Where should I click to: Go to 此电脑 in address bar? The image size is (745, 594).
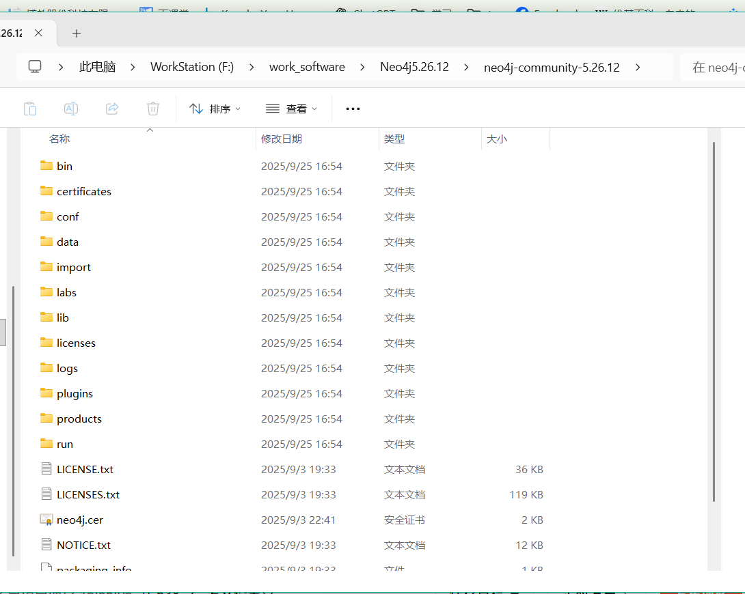pyautogui.click(x=98, y=67)
